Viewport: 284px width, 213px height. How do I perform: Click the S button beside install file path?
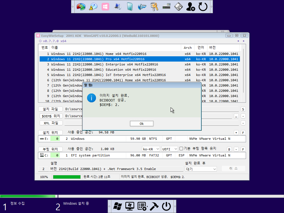[243, 109]
